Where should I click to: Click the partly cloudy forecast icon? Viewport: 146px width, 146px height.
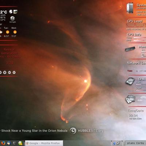(x=1, y=32)
